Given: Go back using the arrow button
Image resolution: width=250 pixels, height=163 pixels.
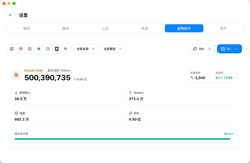Looking at the screenshot, I should tap(11, 15).
